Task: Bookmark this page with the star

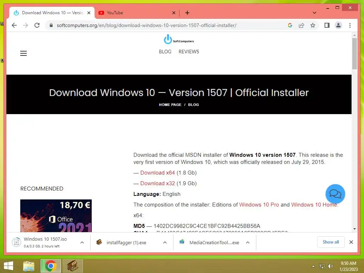Action: click(313, 25)
